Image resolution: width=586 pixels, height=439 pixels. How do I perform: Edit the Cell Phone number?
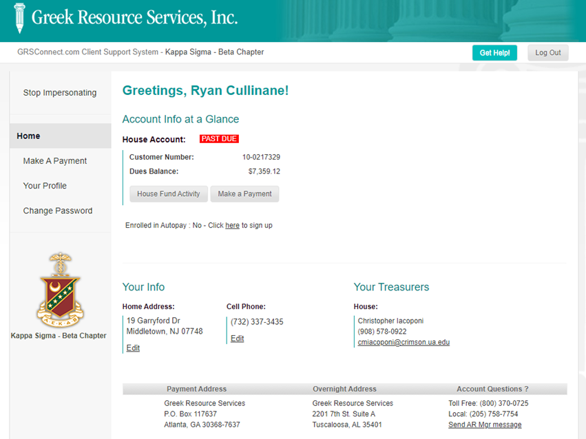[237, 339]
